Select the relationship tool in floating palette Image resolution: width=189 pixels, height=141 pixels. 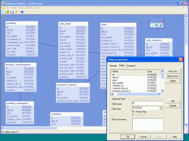tap(161, 25)
